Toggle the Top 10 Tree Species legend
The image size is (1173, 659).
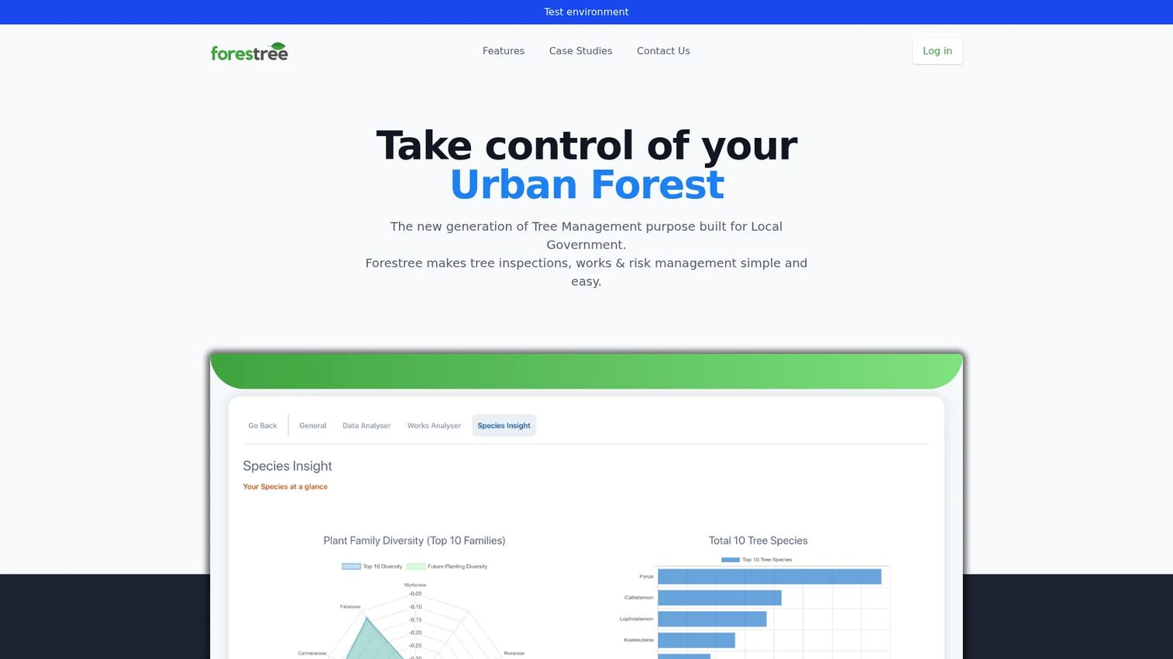pos(756,560)
